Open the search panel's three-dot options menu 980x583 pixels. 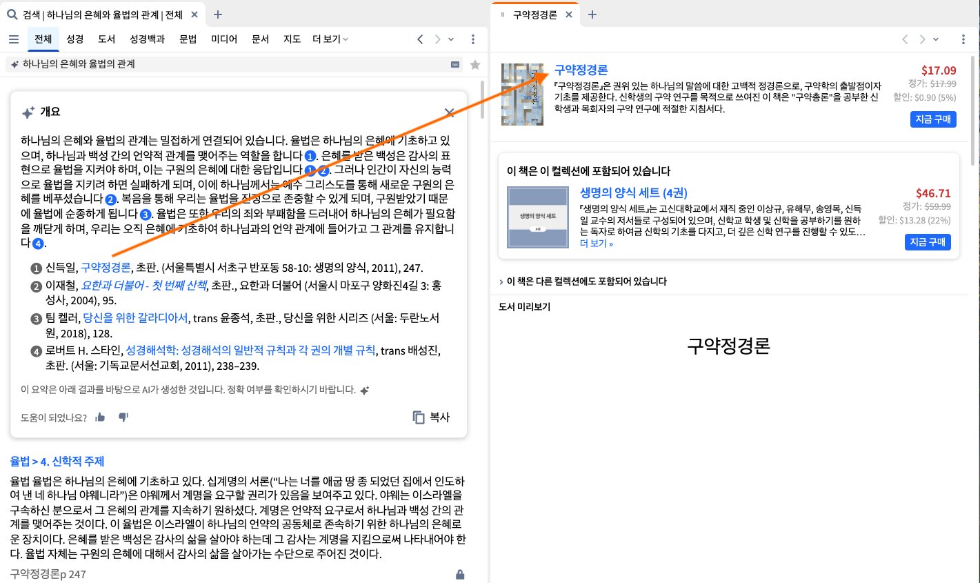click(472, 39)
